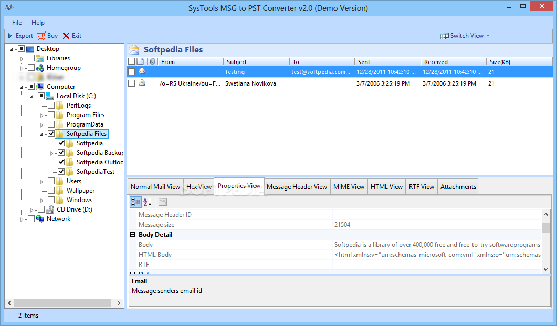Click the attachment paperclip column header
This screenshot has width=557, height=326.
click(x=152, y=61)
